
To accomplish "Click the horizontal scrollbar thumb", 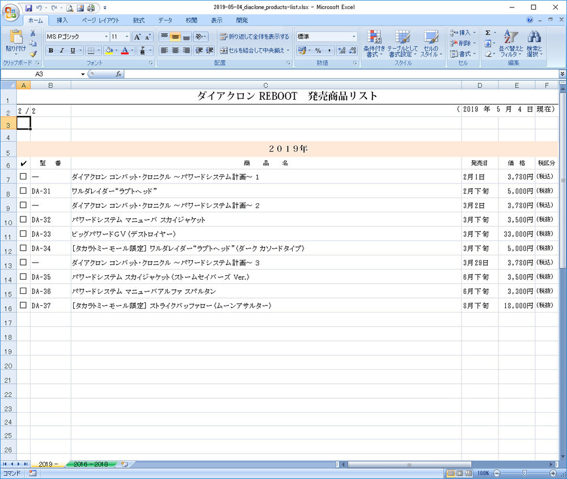I will click(x=409, y=464).
